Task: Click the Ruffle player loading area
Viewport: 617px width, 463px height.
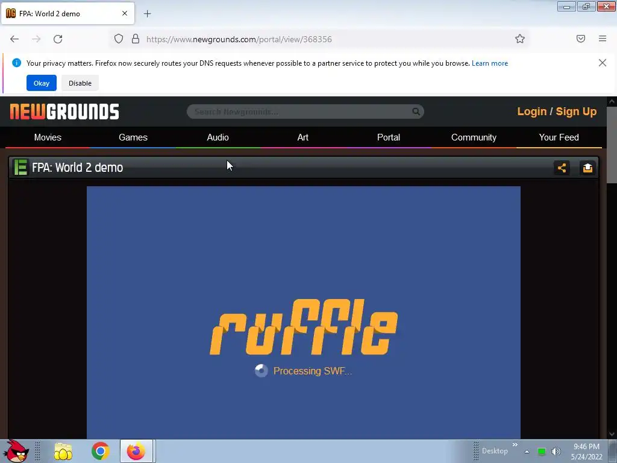Action: pyautogui.click(x=304, y=313)
